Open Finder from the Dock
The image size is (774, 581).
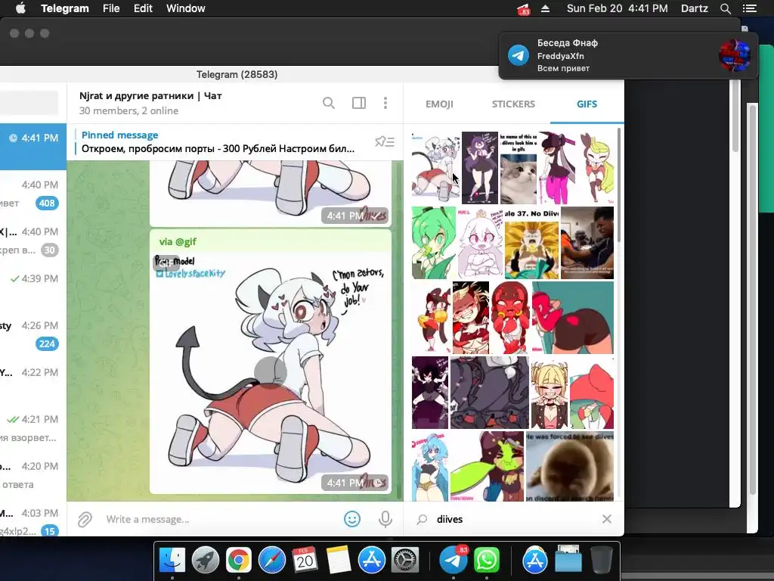(172, 561)
